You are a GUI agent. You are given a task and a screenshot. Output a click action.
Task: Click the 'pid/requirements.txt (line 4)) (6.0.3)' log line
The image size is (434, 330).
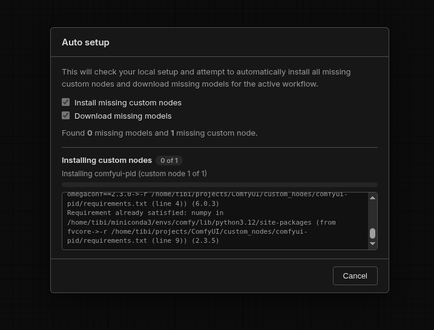point(143,204)
